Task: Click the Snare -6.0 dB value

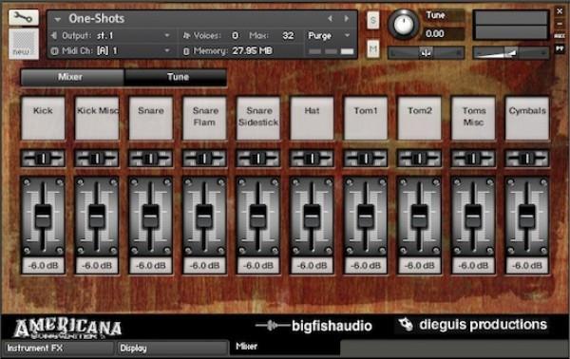Action: (x=151, y=266)
